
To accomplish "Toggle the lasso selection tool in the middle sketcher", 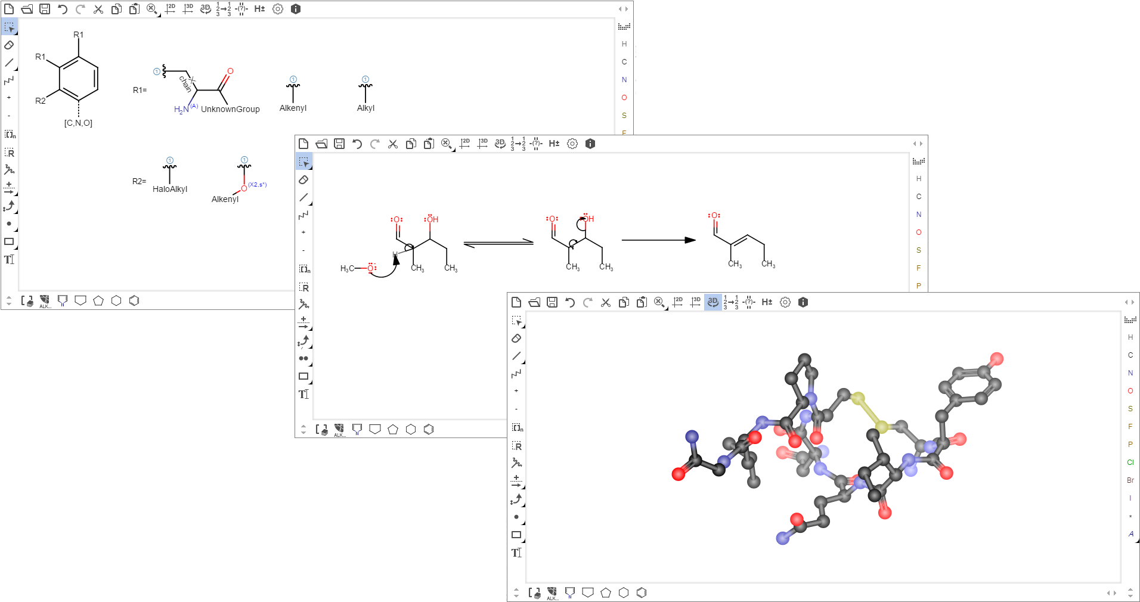I will 303,162.
